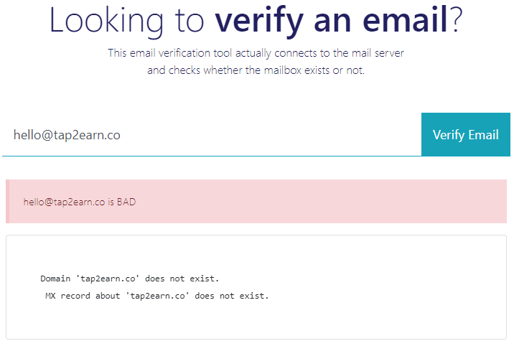Click the bold 'verify an email' heading text
The width and height of the screenshot is (514, 346).
(x=331, y=20)
